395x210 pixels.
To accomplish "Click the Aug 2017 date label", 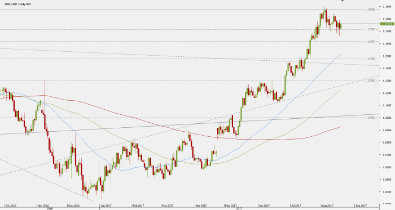I will coord(328,205).
